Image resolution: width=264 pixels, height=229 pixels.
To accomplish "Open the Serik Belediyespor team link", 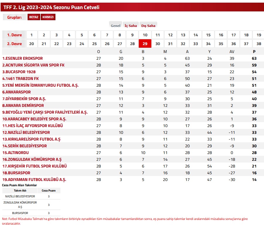I will click(25, 146).
